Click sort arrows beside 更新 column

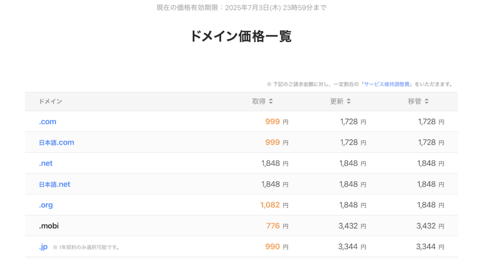349,101
